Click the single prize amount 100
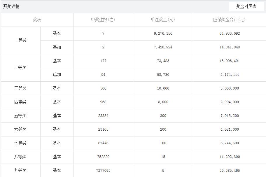Image resolution: width=266 pixels, height=177 pixels. pyautogui.click(x=163, y=143)
